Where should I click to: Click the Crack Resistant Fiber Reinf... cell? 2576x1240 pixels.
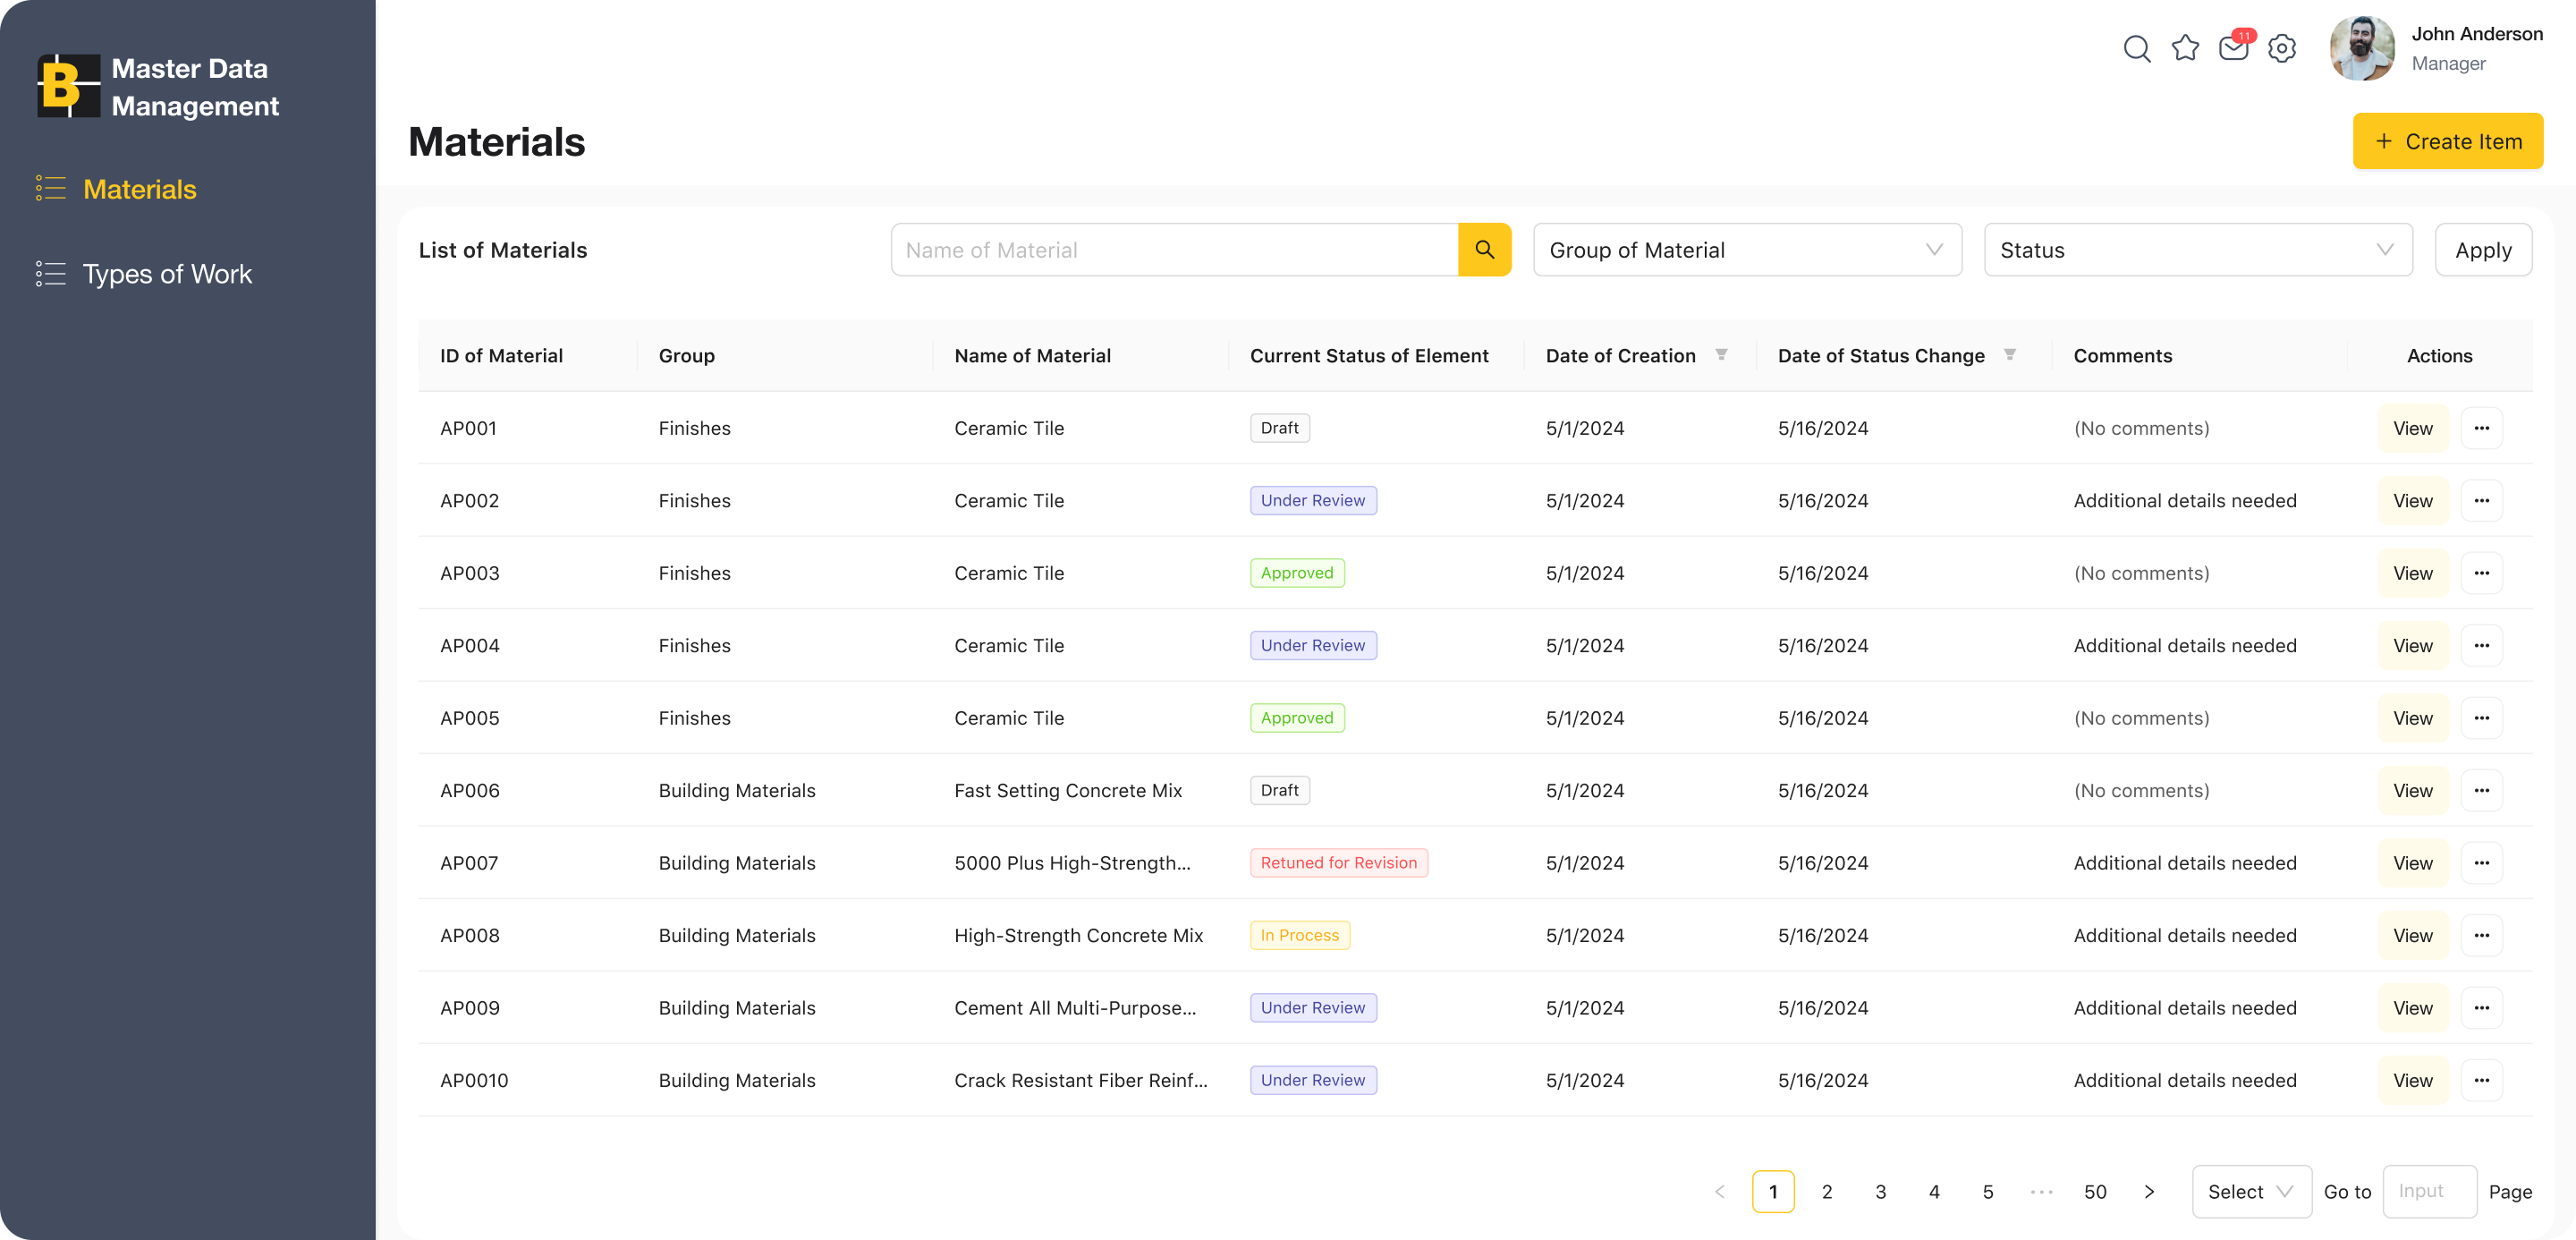1080,1081
